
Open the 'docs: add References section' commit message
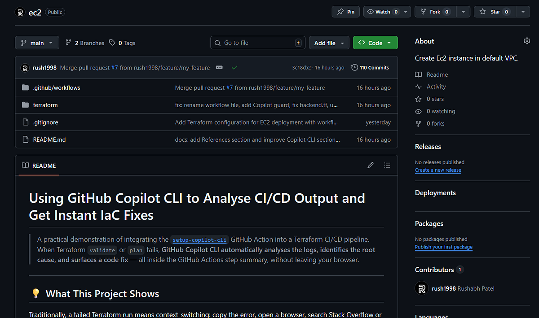tap(257, 139)
